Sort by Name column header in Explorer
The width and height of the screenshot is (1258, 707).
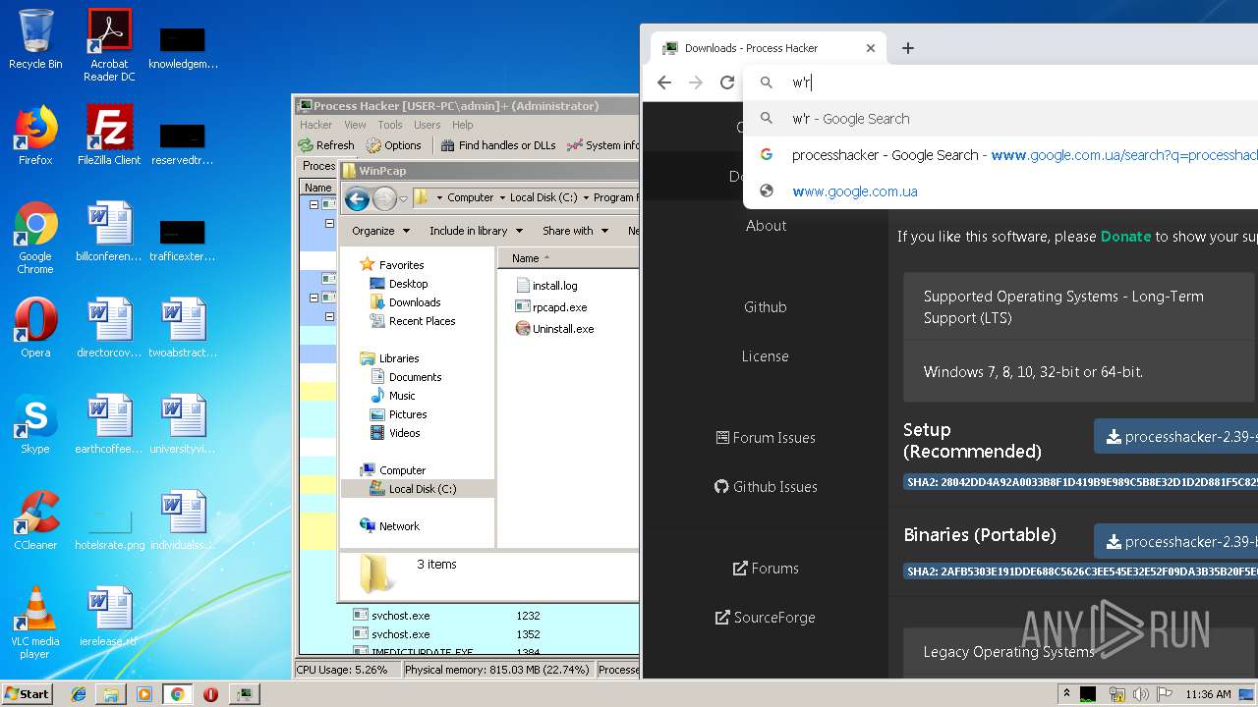coord(568,258)
